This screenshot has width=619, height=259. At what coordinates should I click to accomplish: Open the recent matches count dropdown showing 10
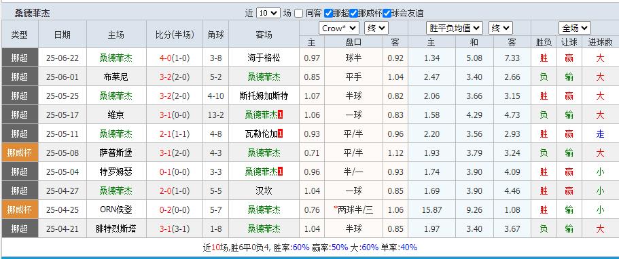pyautogui.click(x=268, y=13)
